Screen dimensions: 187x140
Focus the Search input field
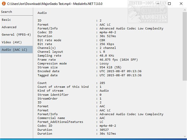[x=16, y=12]
